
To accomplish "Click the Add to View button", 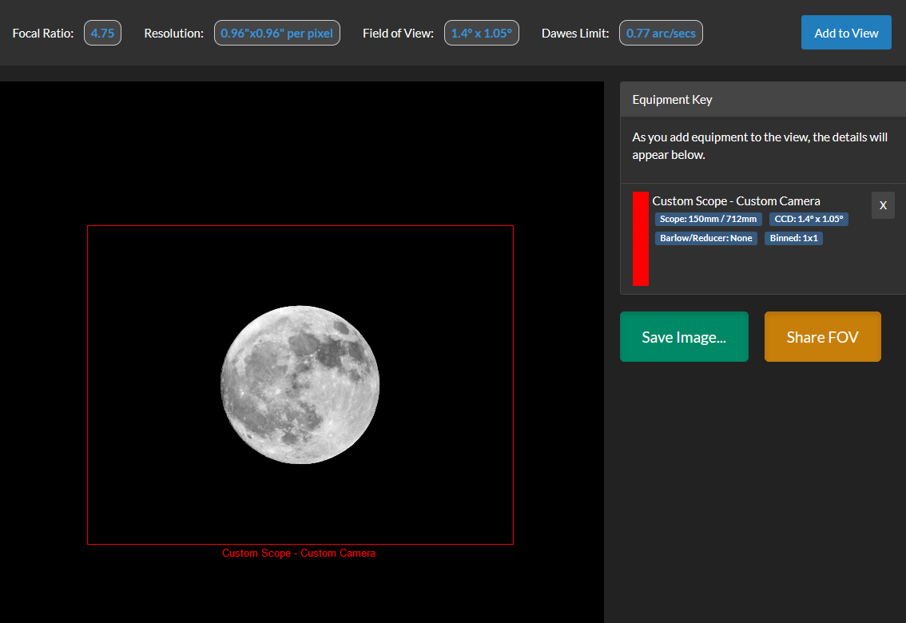I will click(x=846, y=32).
